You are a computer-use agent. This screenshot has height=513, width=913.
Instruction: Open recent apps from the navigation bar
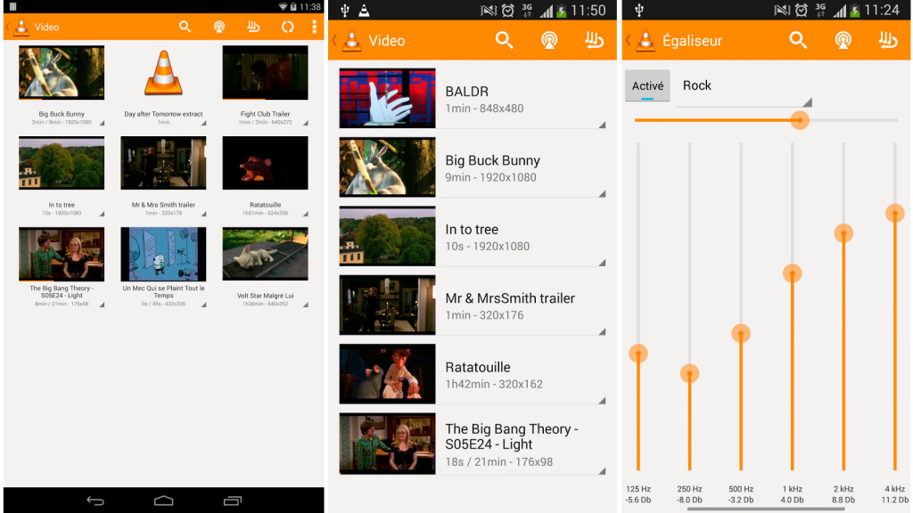tap(233, 501)
